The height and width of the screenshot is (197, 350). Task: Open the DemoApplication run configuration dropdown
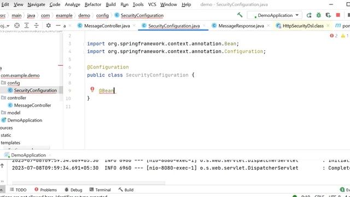275,15
